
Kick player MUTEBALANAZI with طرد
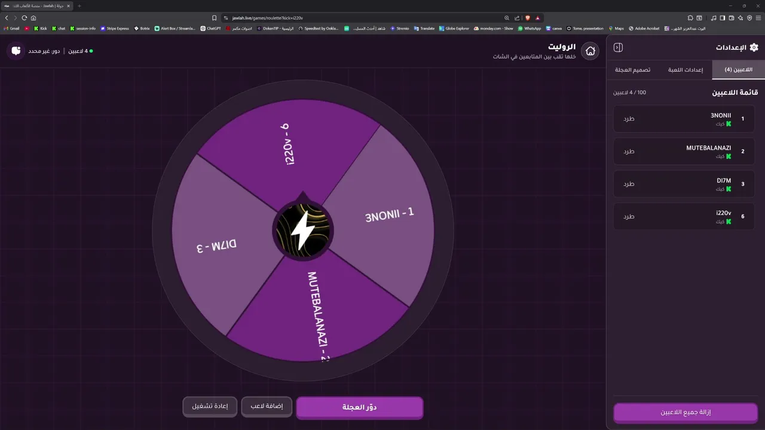pyautogui.click(x=629, y=151)
